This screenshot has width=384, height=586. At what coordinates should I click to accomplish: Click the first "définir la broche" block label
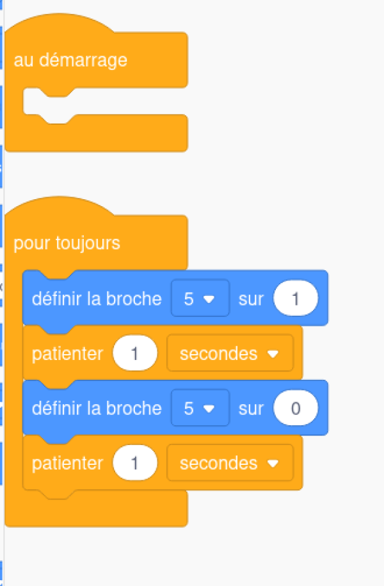pos(97,298)
